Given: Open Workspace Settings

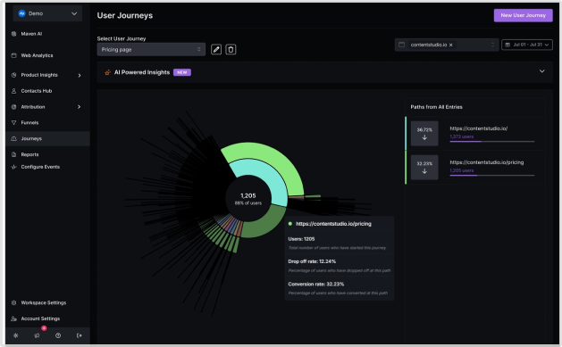Looking at the screenshot, I should click(x=44, y=302).
